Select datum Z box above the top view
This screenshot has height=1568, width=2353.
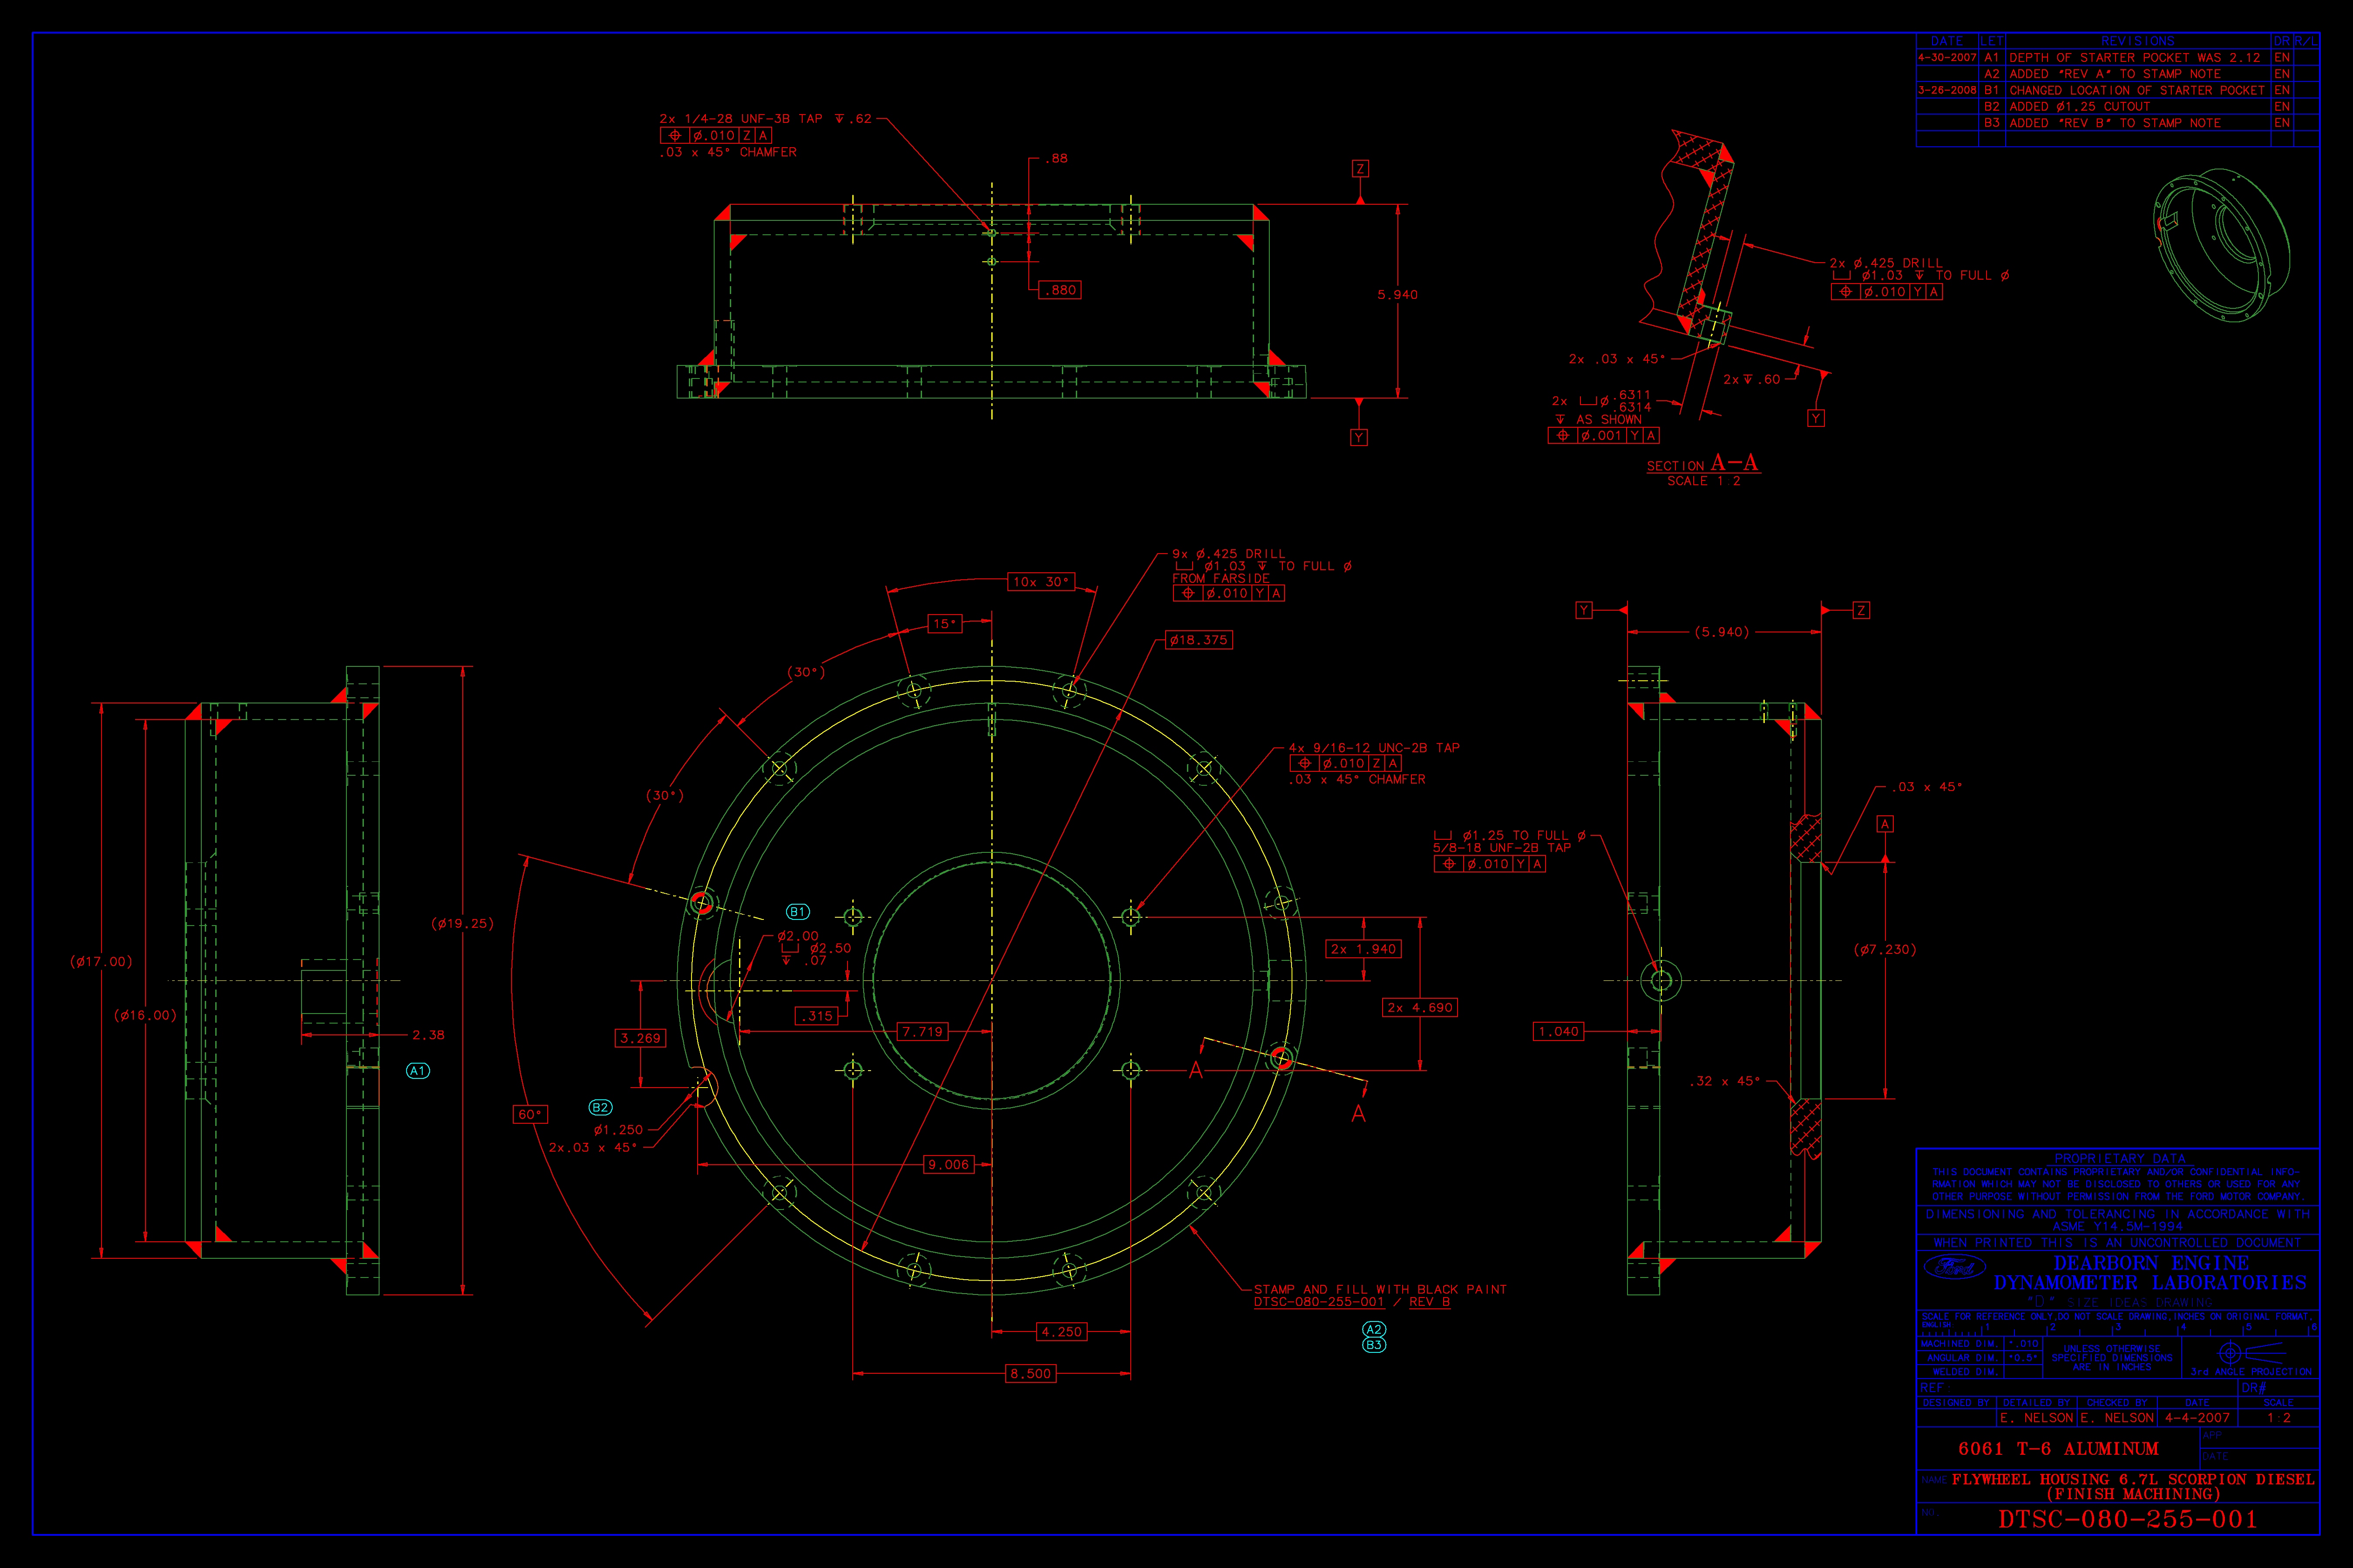1360,169
